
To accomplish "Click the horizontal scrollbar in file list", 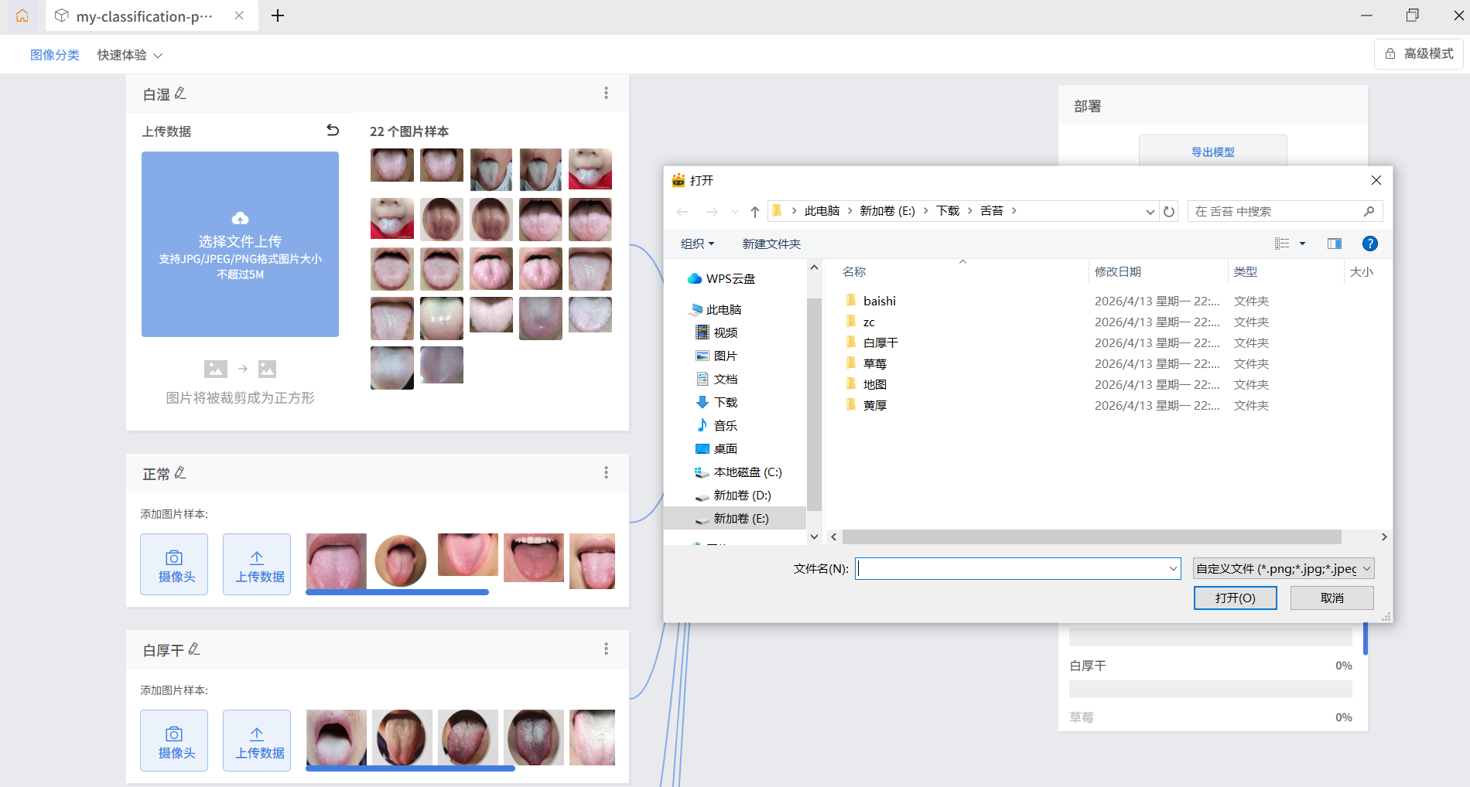I will 1091,537.
